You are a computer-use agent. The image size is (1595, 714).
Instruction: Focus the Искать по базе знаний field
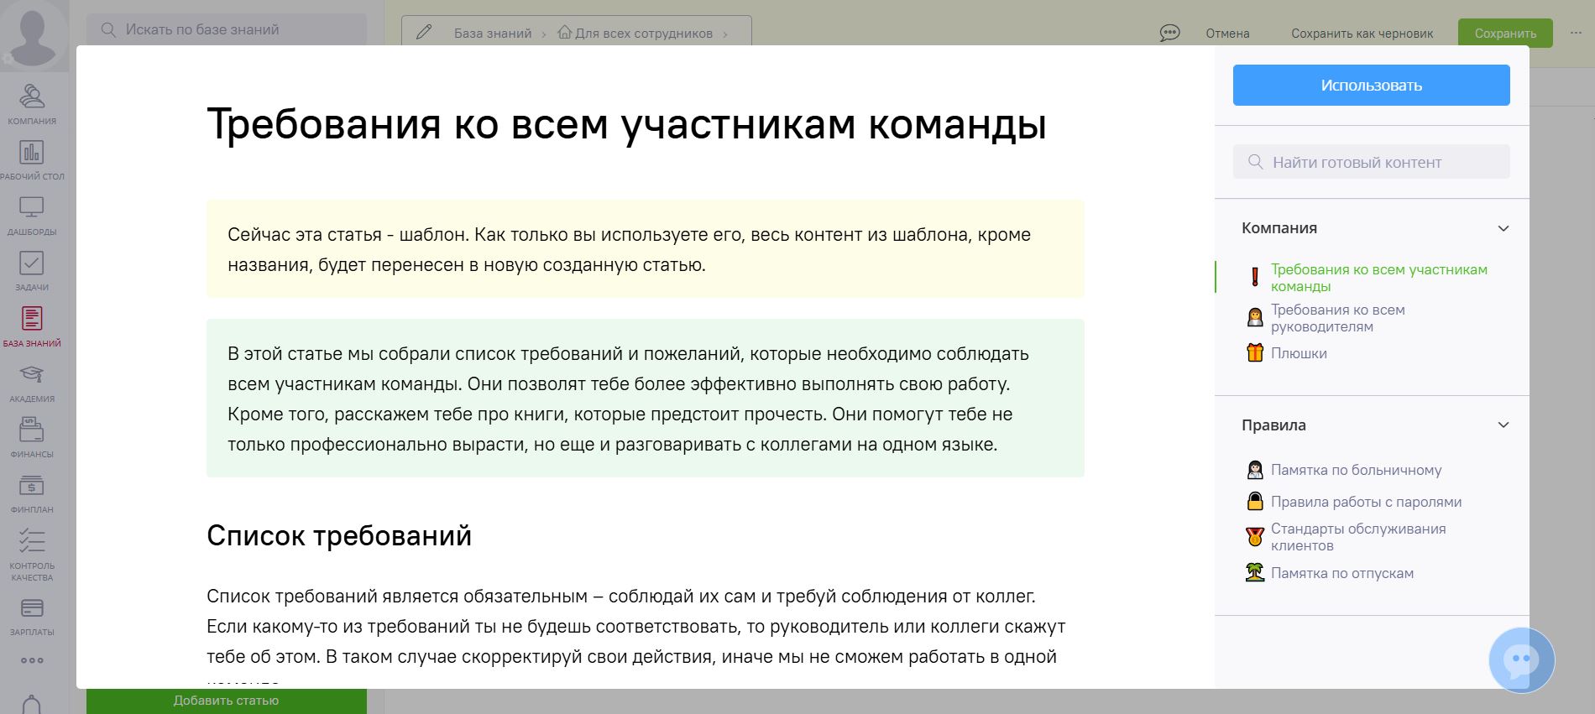coord(227,29)
